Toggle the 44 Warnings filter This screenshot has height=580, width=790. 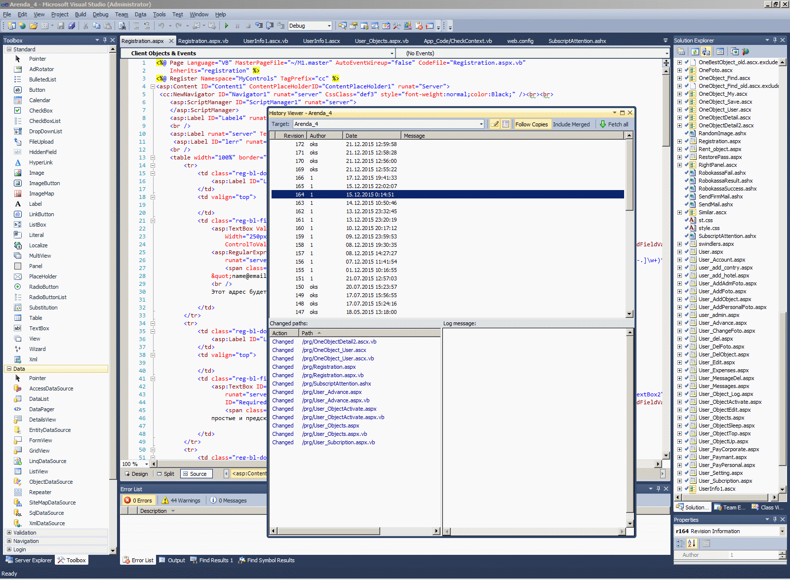tap(181, 501)
